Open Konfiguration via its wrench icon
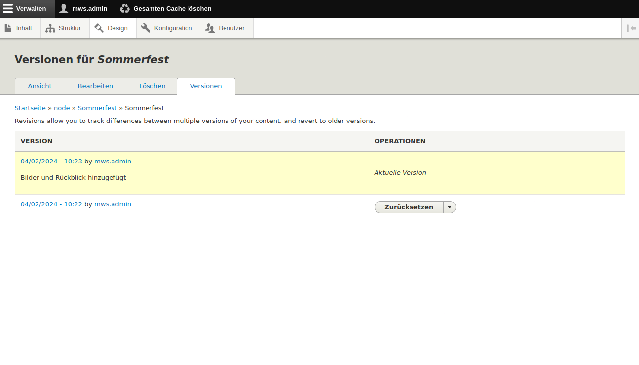The width and height of the screenshot is (639, 365). (146, 28)
